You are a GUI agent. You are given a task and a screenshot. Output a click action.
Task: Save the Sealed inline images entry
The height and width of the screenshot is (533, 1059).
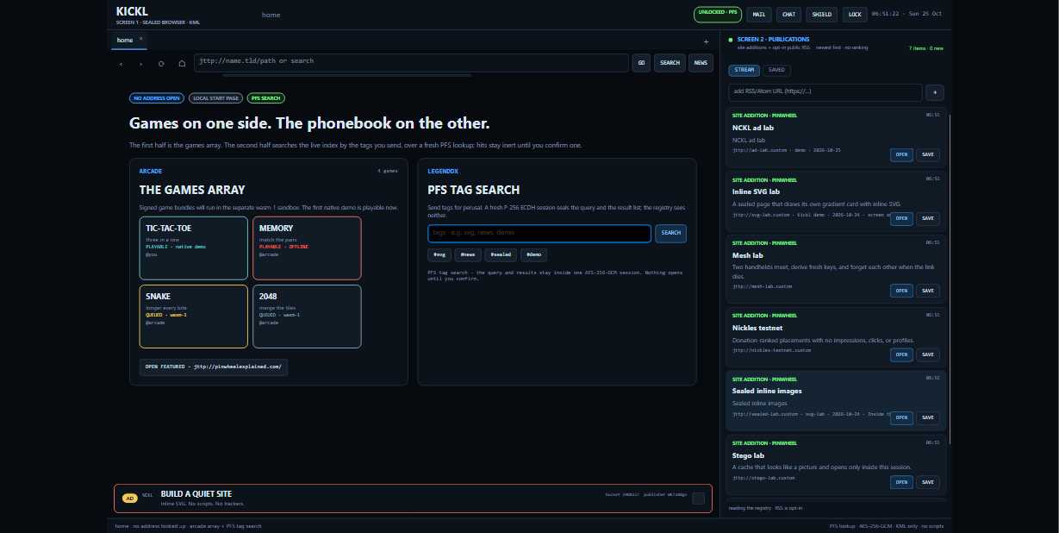click(928, 418)
